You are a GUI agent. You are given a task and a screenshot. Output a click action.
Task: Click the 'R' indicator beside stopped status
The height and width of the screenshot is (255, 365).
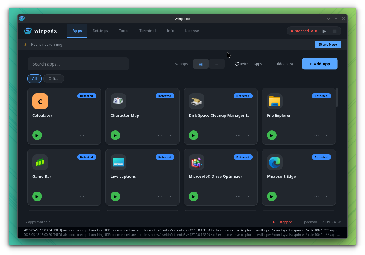316,31
